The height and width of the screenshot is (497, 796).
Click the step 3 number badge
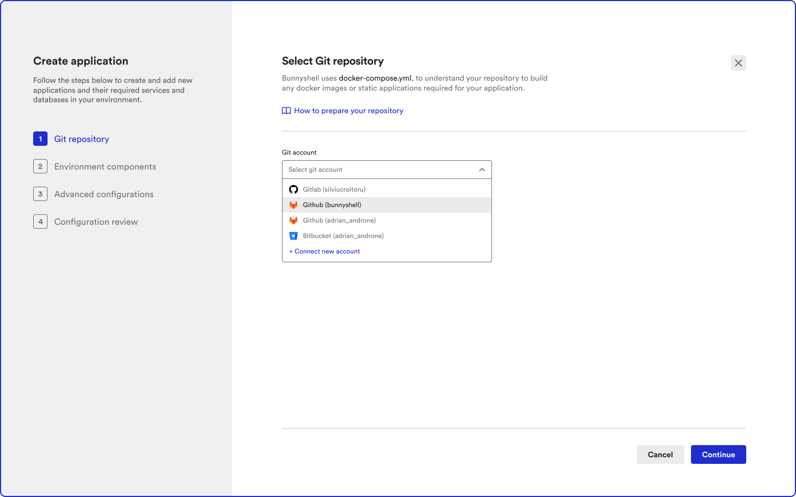pyautogui.click(x=40, y=194)
